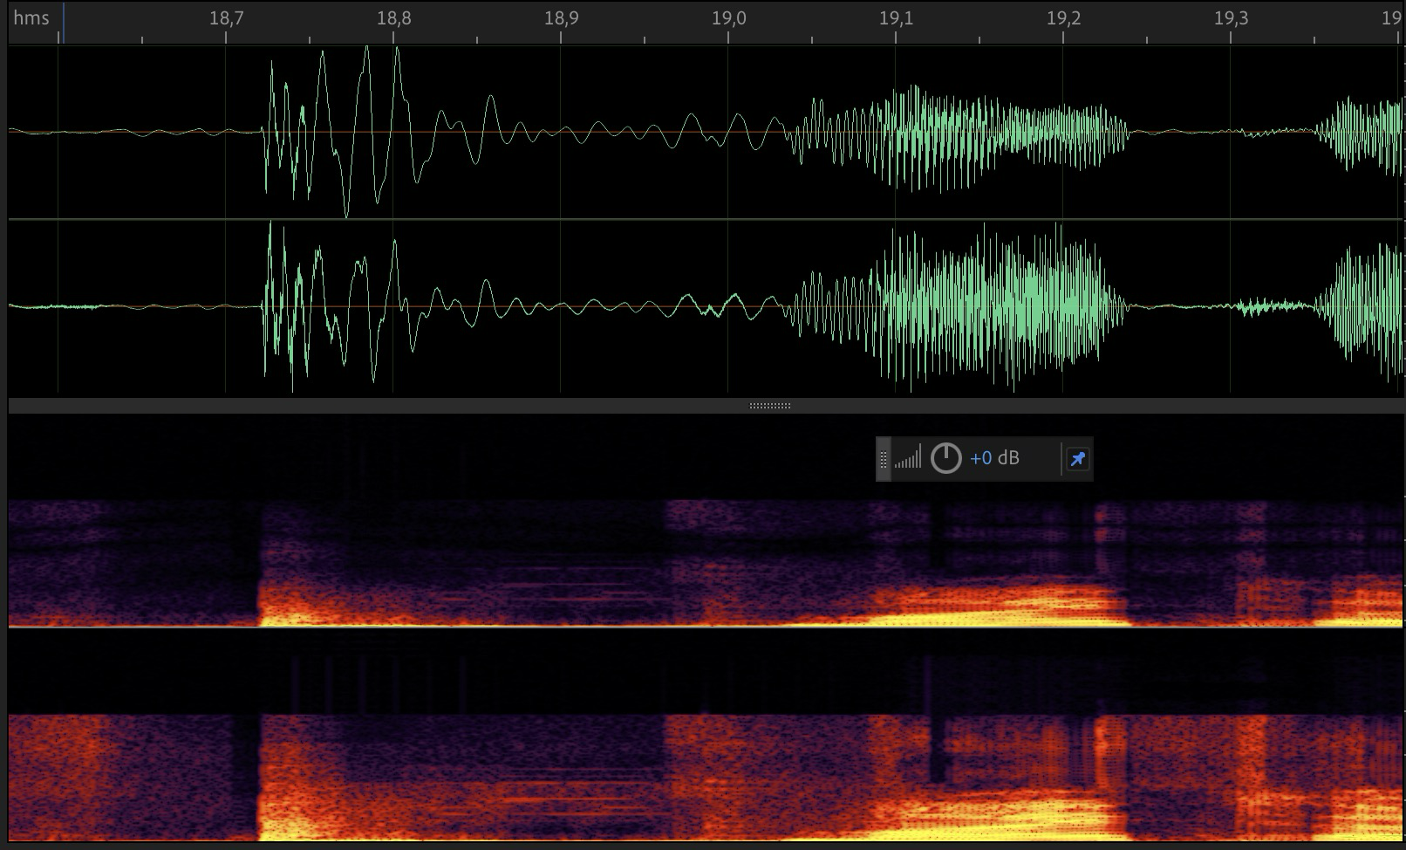Click the +0 dB gain value
1406x850 pixels.
click(x=994, y=458)
